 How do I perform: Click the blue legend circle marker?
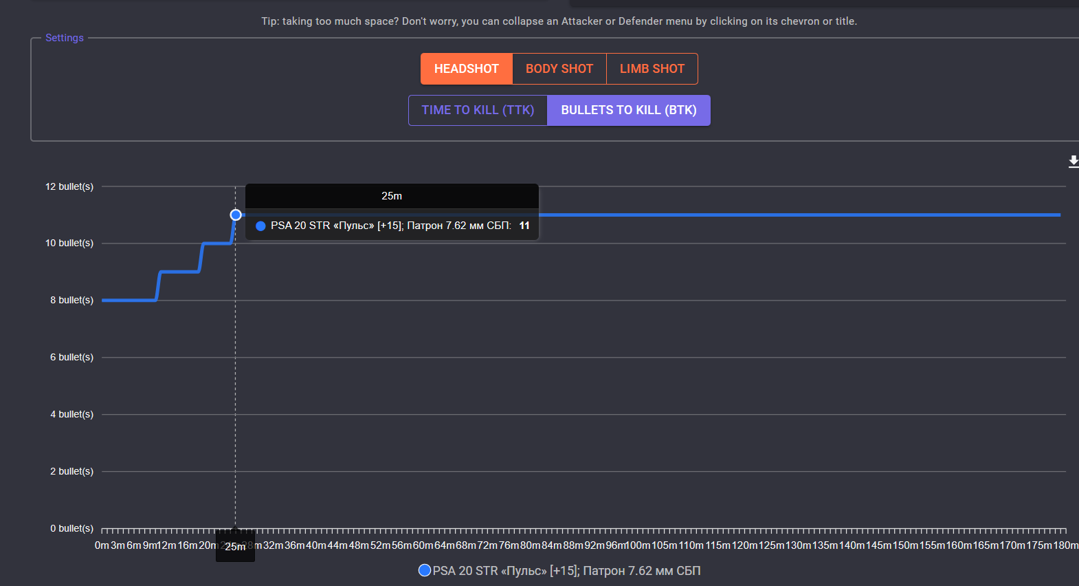pos(425,570)
